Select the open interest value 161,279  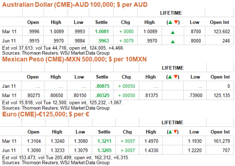tap(222, 141)
